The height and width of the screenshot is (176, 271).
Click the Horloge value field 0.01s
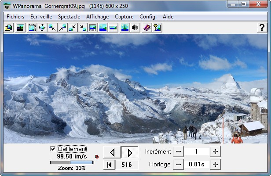click(197, 165)
